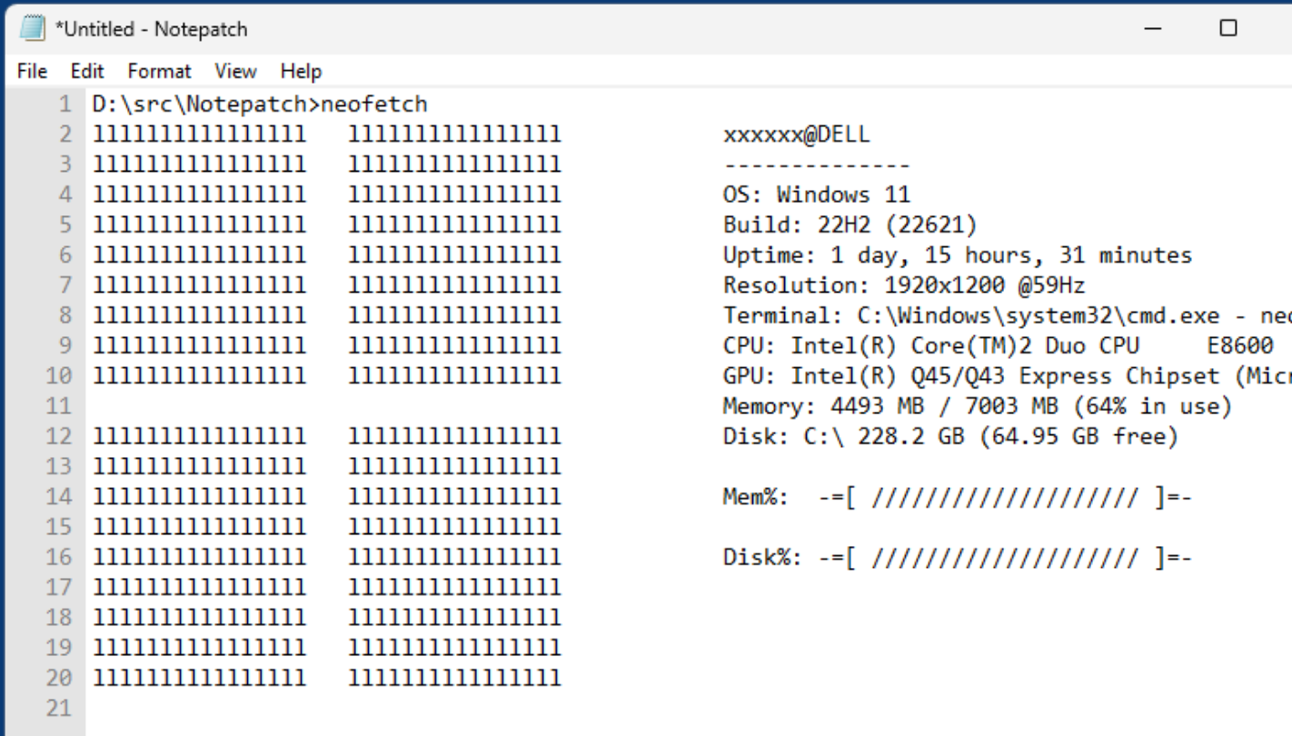This screenshot has width=1292, height=736.
Task: Open the View menu
Action: 234,71
